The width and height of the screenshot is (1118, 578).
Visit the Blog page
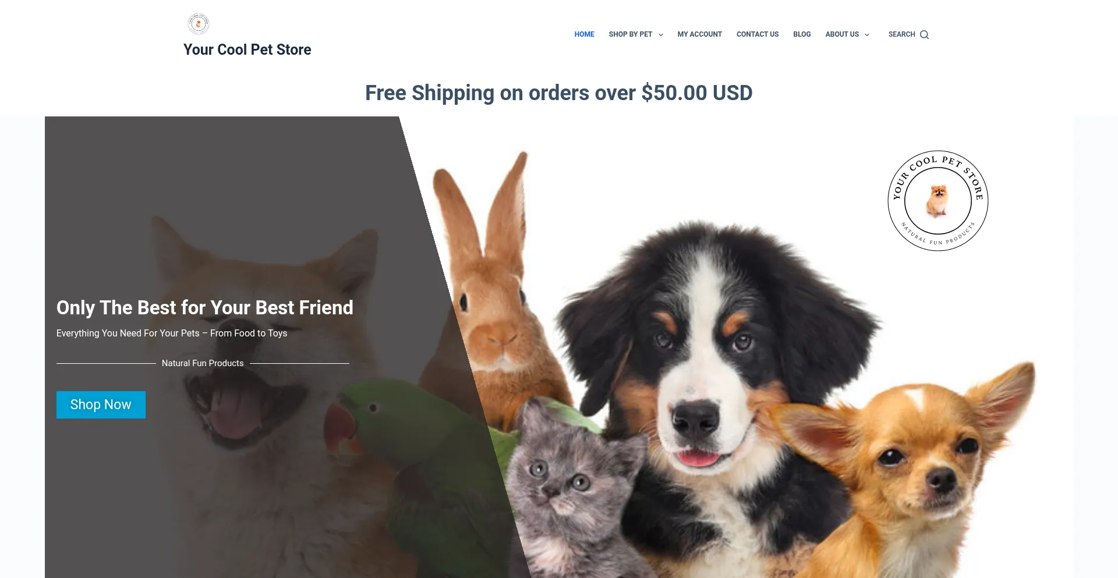pos(802,34)
